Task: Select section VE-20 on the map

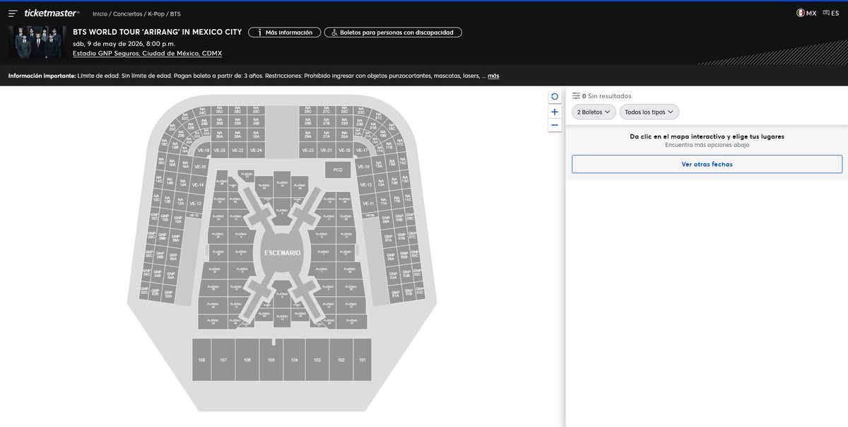Action: point(219,151)
